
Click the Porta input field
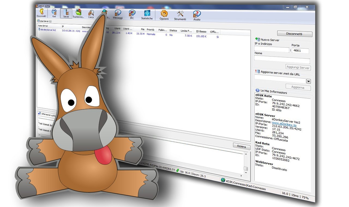(x=300, y=51)
